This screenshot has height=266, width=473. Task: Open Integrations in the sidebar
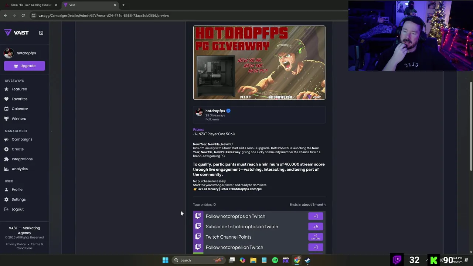(x=22, y=159)
